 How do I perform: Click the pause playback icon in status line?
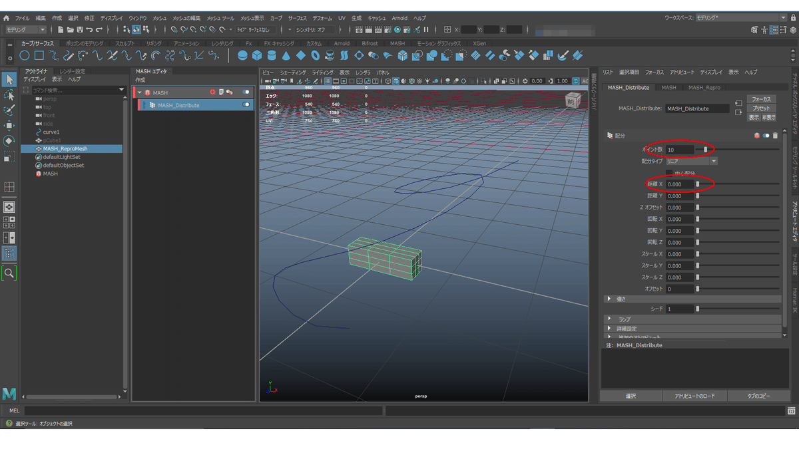tap(426, 29)
